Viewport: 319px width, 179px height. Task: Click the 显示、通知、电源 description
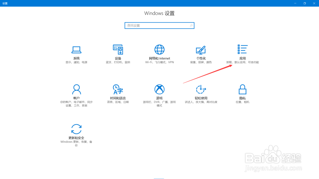(76, 62)
